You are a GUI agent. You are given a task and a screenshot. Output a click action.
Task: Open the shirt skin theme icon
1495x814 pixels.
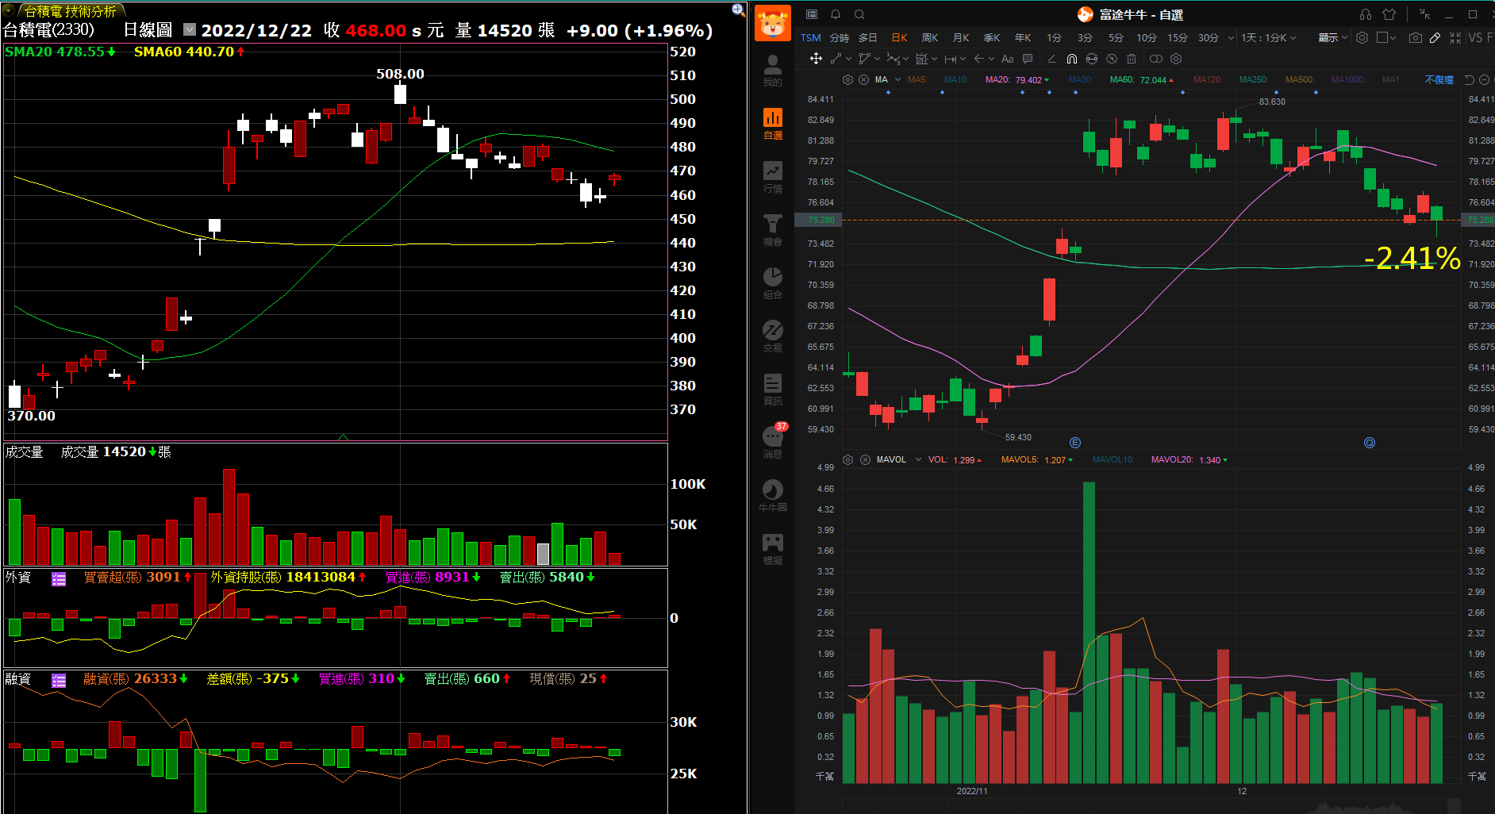[1389, 14]
